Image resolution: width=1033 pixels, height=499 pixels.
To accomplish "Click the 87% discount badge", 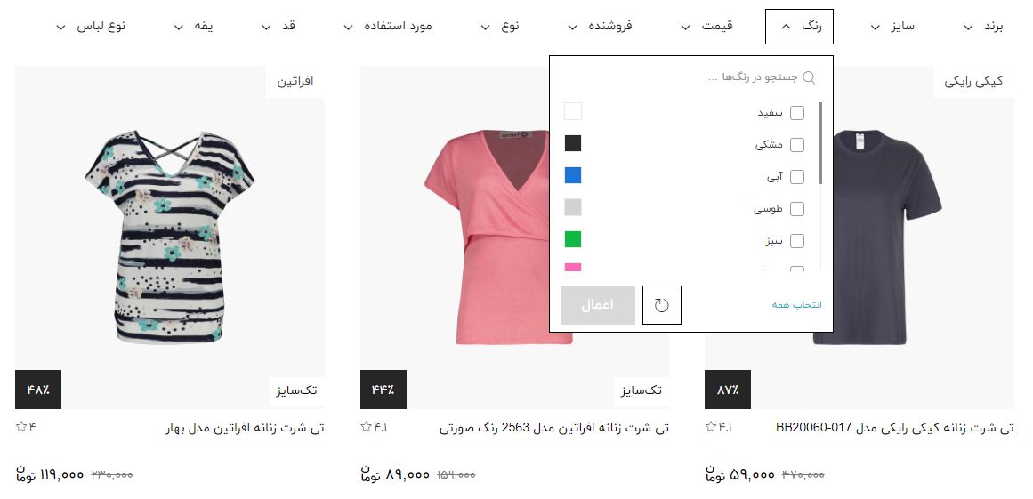I will coord(728,390).
